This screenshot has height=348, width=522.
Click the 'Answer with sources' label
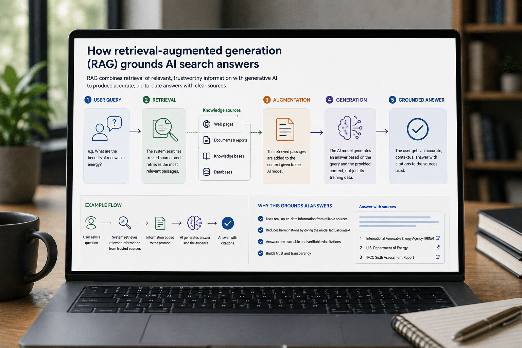(378, 207)
